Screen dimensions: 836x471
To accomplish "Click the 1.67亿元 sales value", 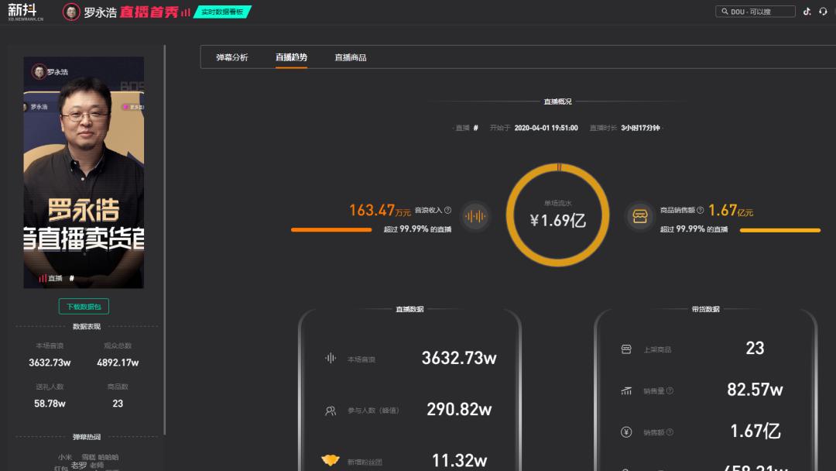I will (x=731, y=210).
